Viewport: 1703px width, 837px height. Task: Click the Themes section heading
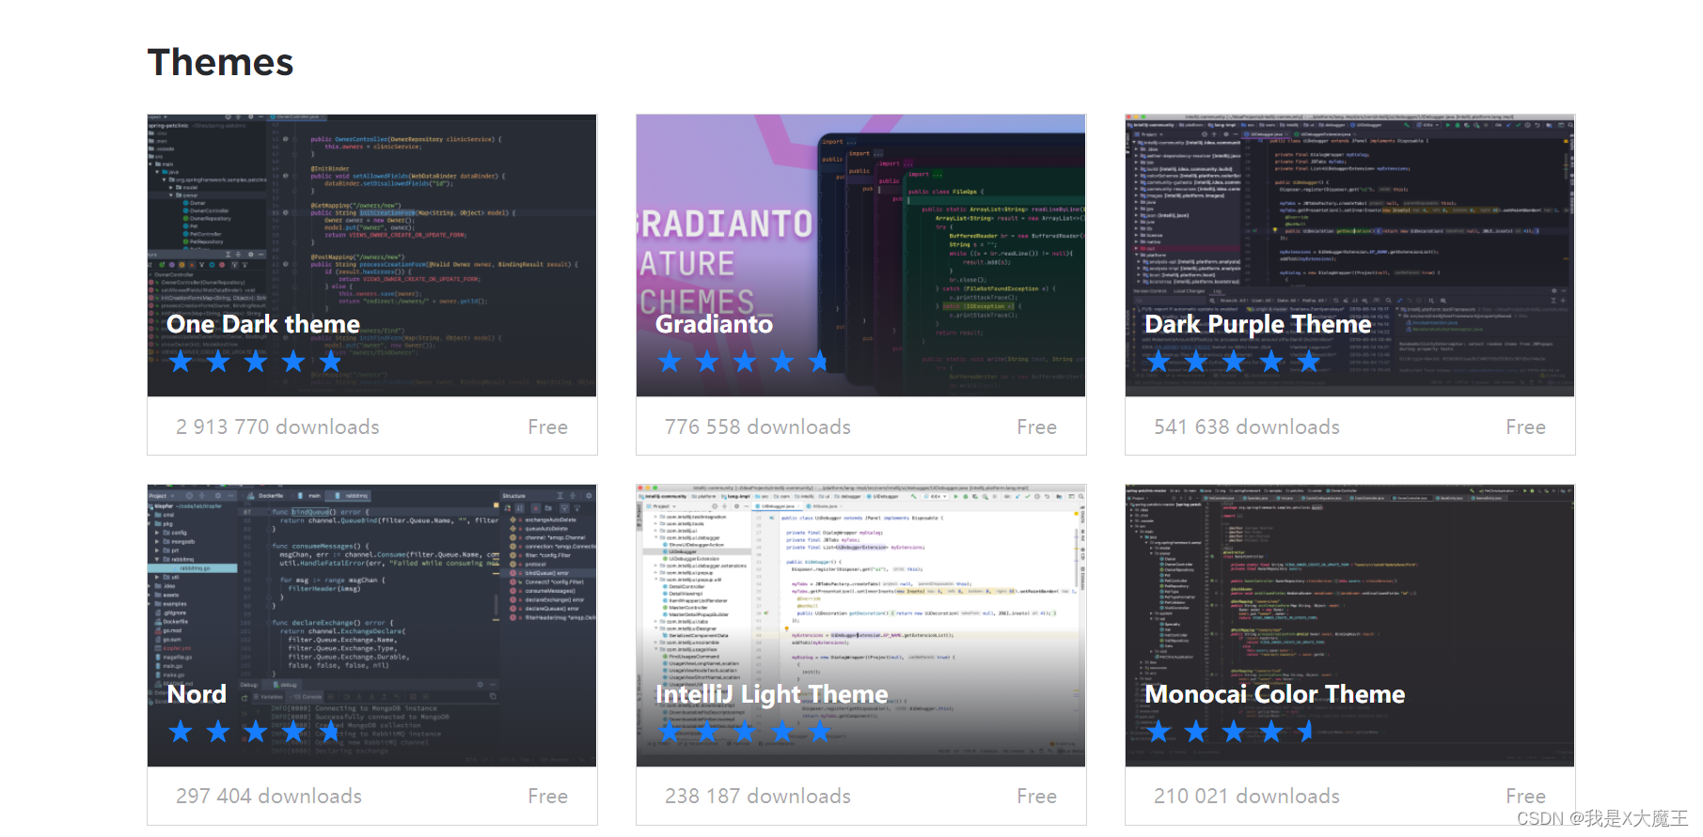coord(221,62)
